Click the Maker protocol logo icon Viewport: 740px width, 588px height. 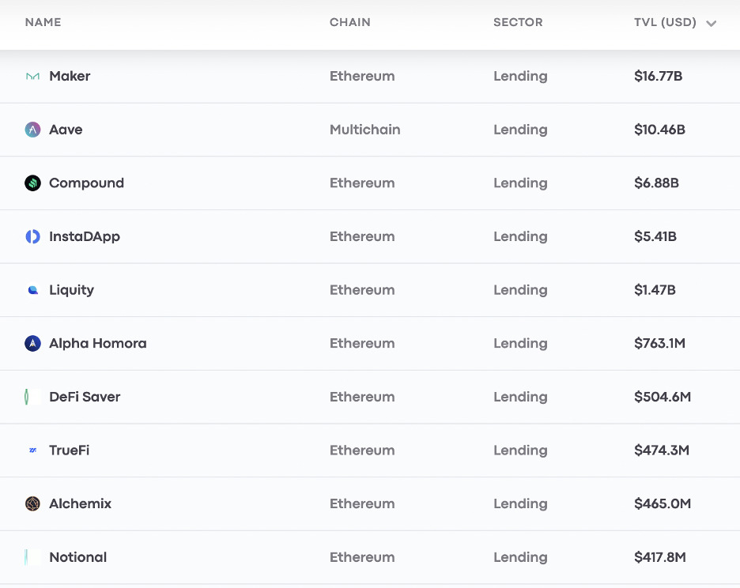click(32, 77)
